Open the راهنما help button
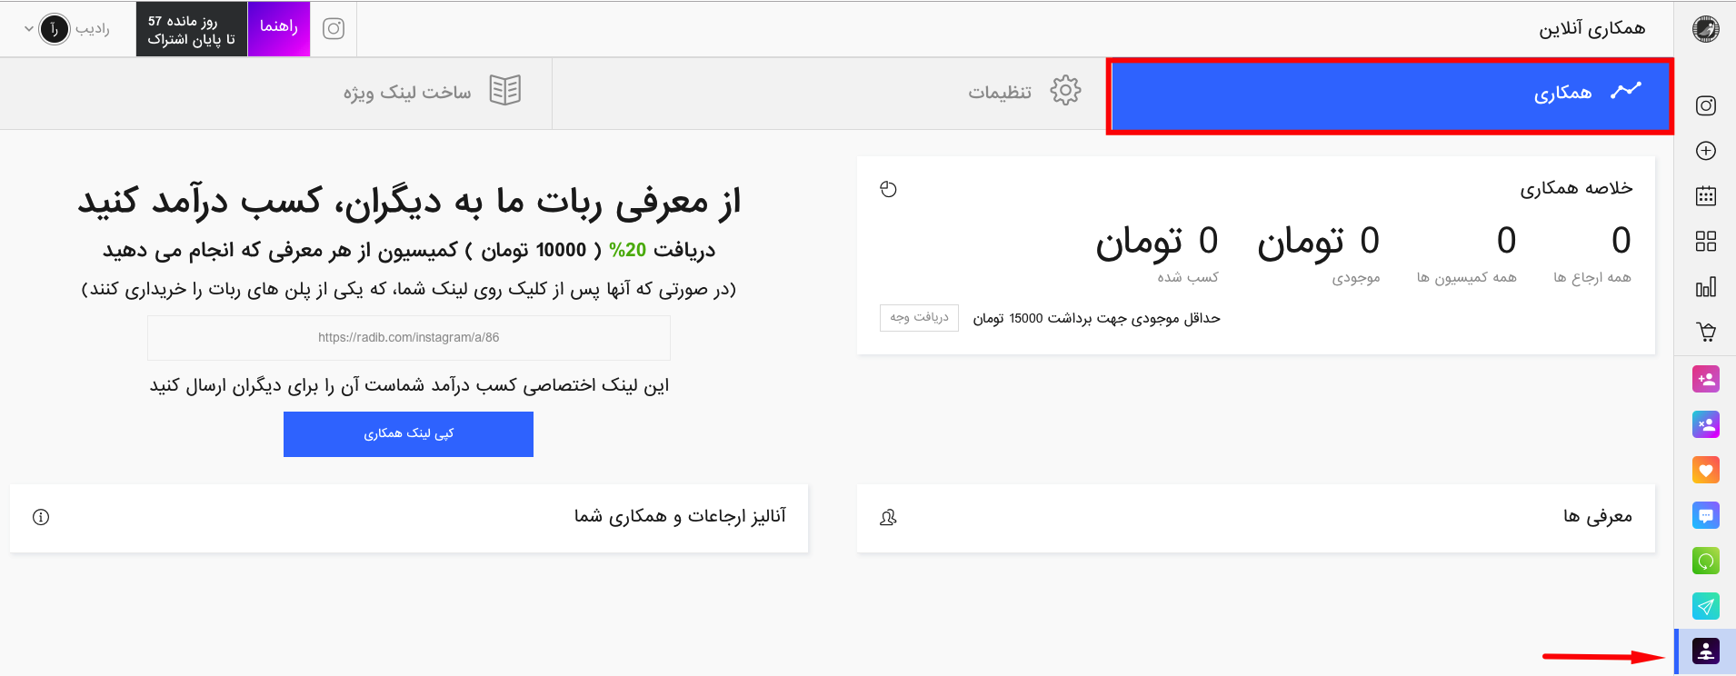This screenshot has width=1736, height=676. 278,27
